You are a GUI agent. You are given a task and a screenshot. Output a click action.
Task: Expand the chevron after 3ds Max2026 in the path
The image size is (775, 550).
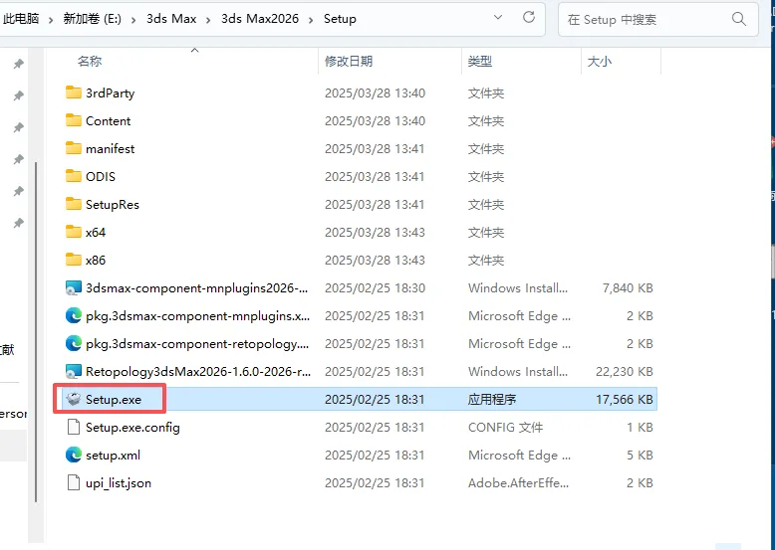point(311,20)
